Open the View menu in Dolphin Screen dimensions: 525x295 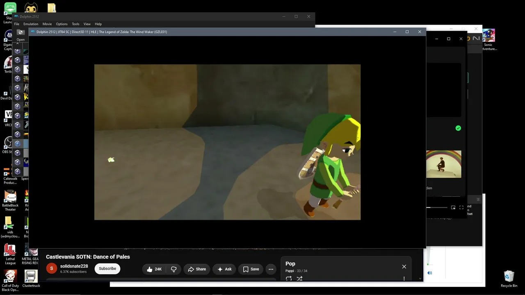tap(87, 24)
